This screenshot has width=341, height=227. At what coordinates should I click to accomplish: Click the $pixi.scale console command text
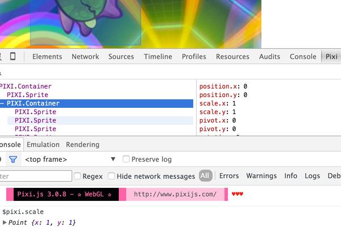point(23,212)
